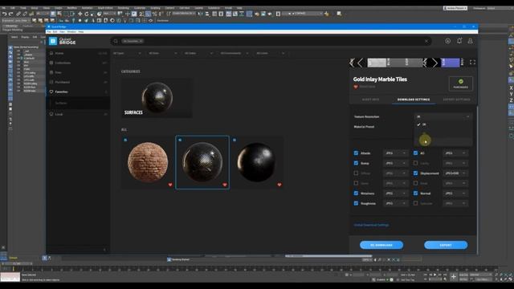Click the Collections icon in sidebar
This screenshot has height=289, width=514.
coord(51,63)
